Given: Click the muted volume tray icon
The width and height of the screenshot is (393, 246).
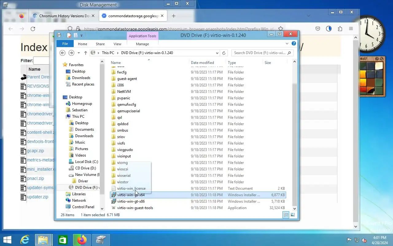Looking at the screenshot, I should tap(364, 240).
